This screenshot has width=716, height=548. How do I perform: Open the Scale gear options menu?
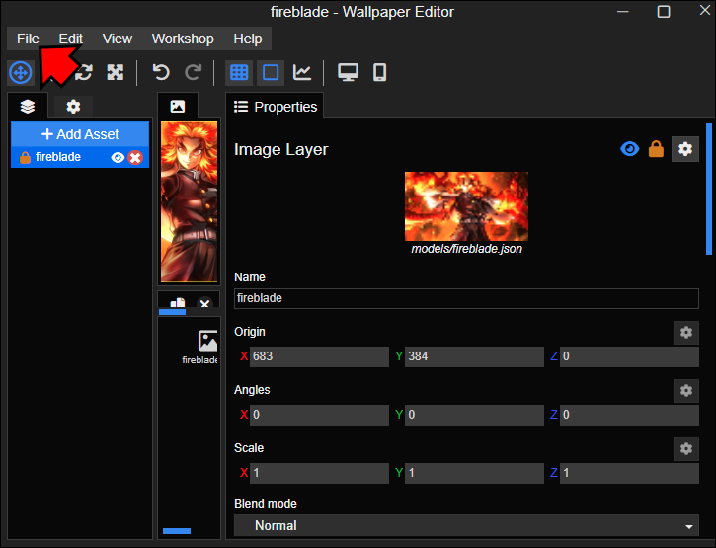[685, 448]
